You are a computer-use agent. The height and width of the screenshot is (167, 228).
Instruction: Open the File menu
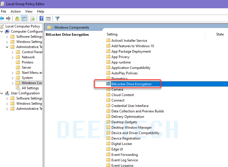[3, 11]
